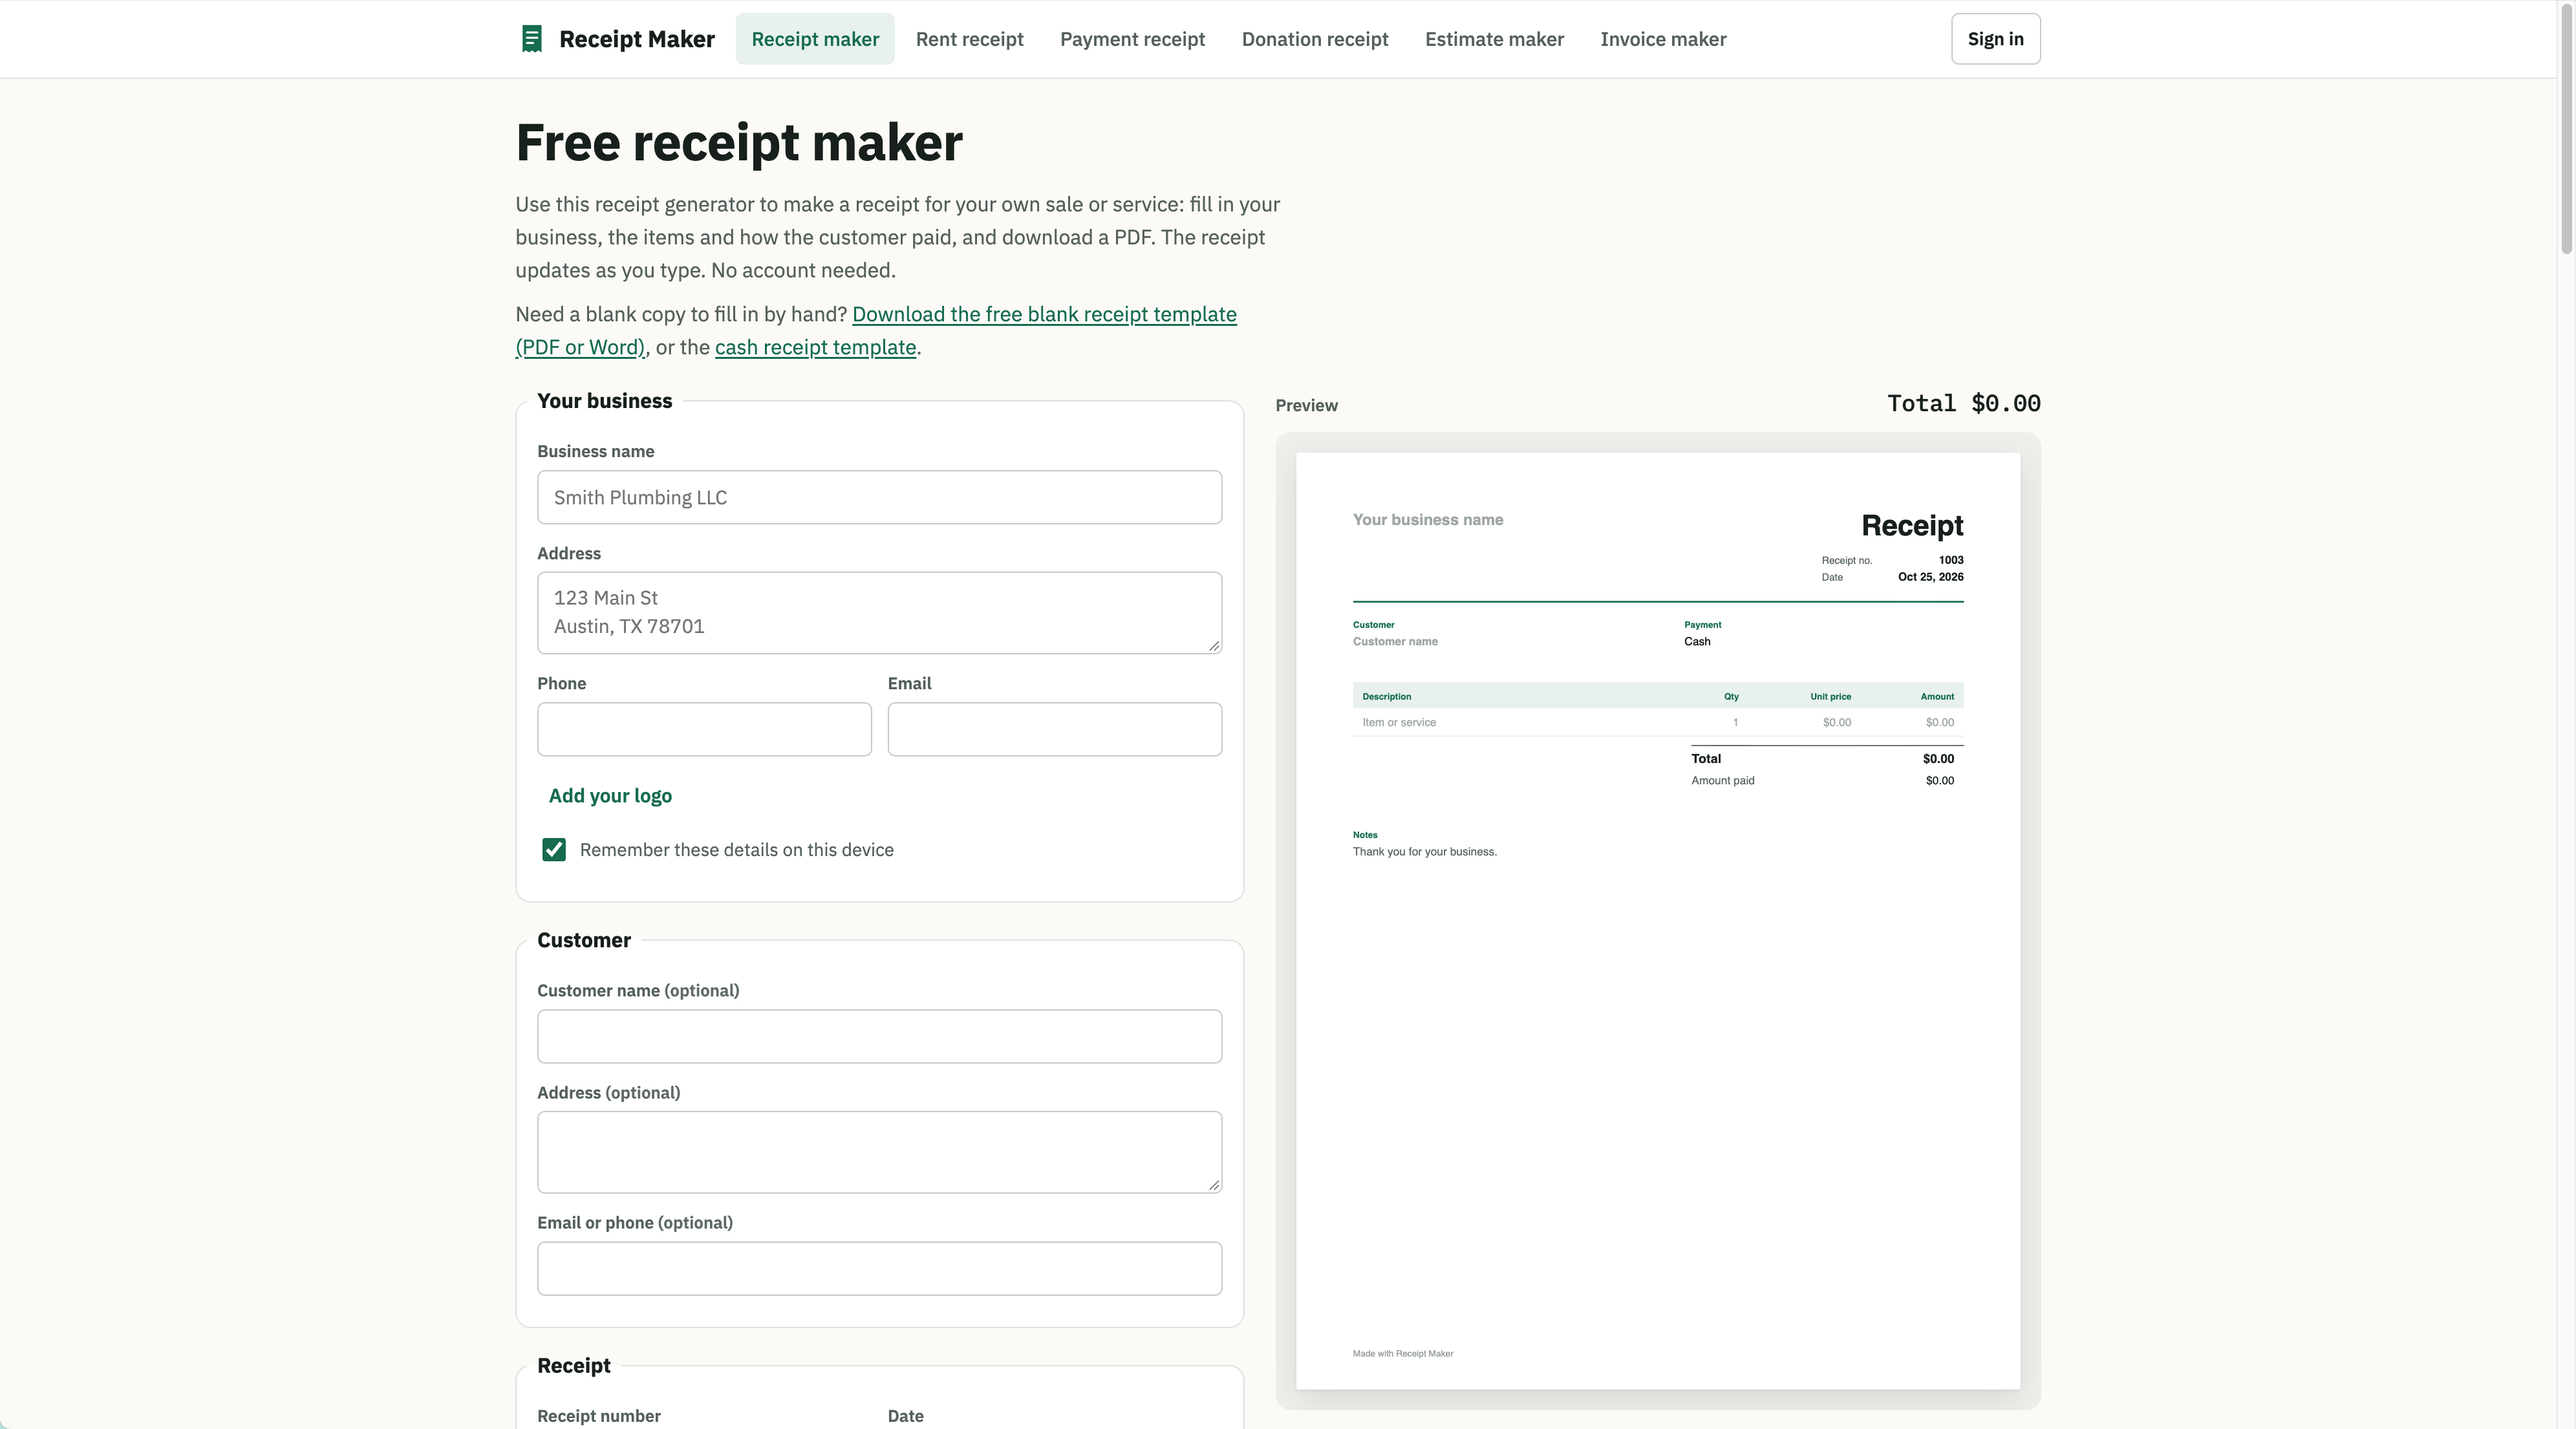Click the Customer name input field

click(x=879, y=1036)
